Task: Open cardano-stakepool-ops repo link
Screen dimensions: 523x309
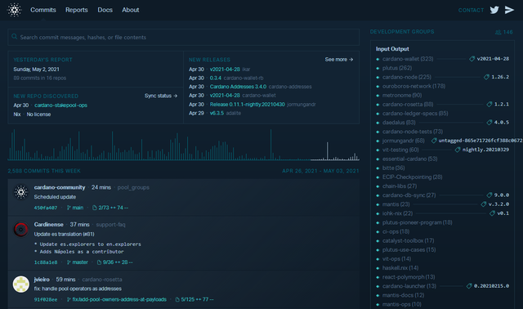Action: point(60,105)
